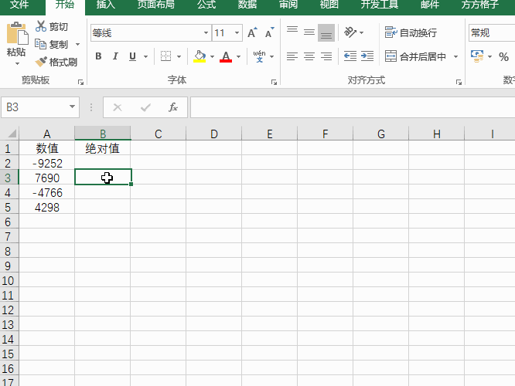Select cell containing 4298
The width and height of the screenshot is (515, 386).
(x=47, y=208)
